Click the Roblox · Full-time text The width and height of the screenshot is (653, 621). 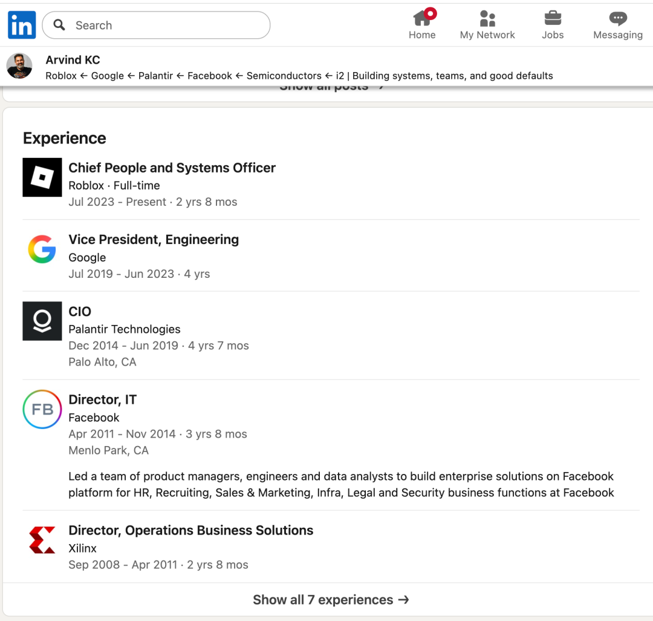(114, 185)
